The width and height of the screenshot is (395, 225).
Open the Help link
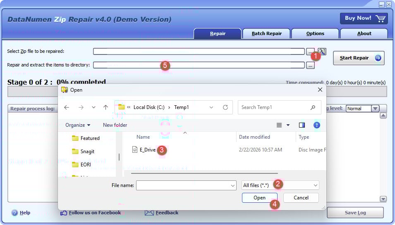25,213
